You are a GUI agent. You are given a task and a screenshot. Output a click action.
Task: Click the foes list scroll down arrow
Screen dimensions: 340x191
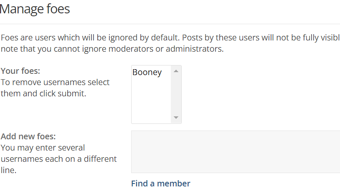coord(176,118)
